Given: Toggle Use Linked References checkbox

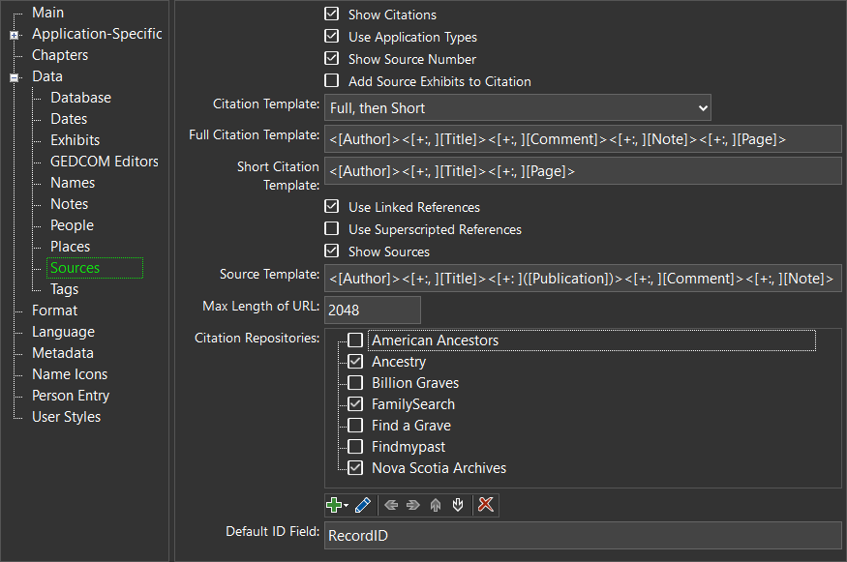Looking at the screenshot, I should point(332,206).
